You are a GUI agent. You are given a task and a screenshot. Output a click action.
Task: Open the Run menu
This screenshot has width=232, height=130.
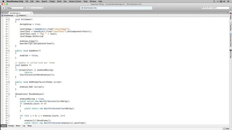[x=65, y=1]
